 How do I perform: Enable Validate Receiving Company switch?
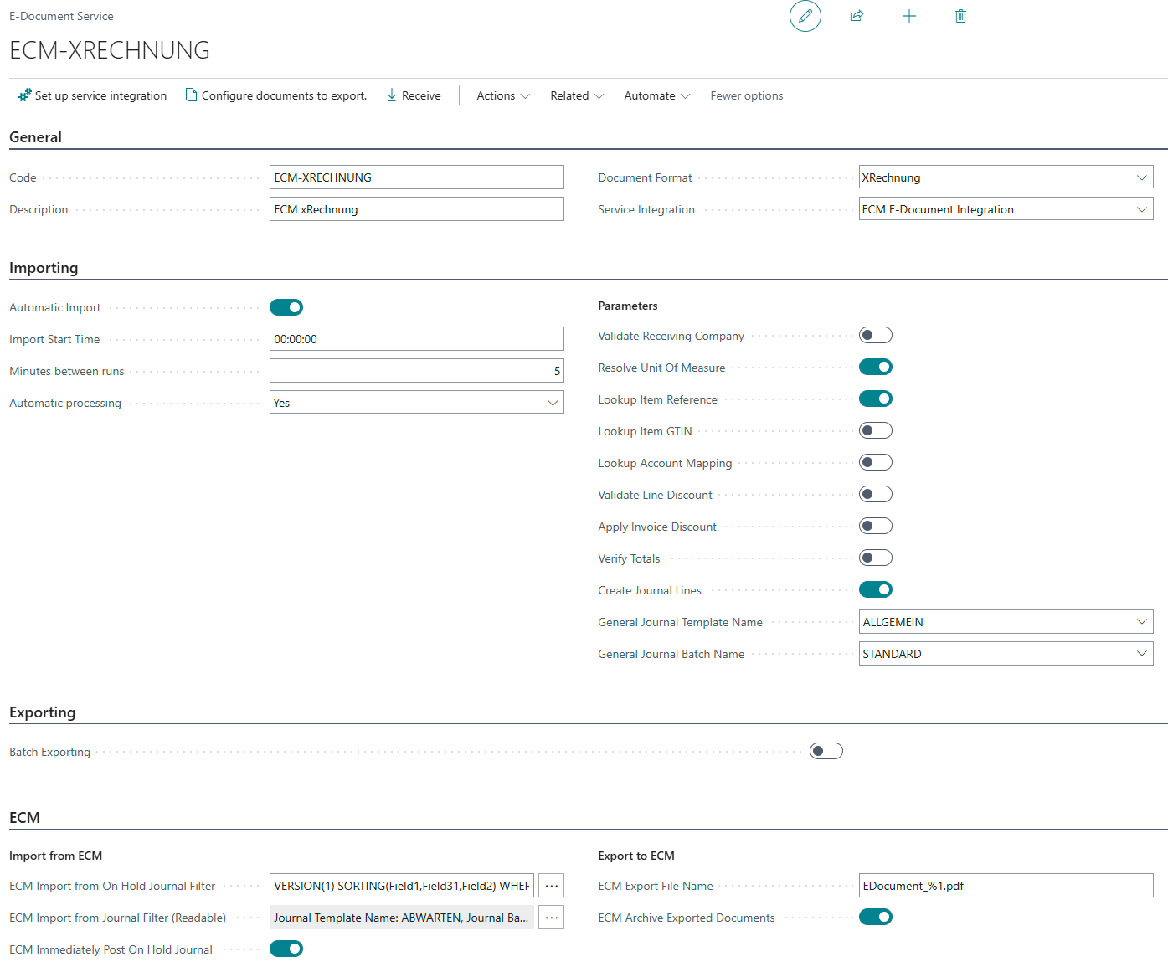pos(875,336)
